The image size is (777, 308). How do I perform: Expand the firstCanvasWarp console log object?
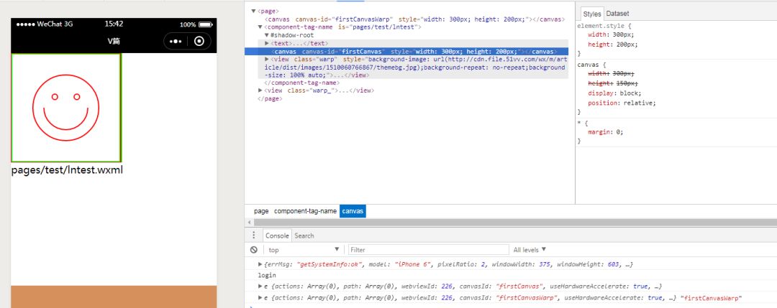pyautogui.click(x=260, y=298)
